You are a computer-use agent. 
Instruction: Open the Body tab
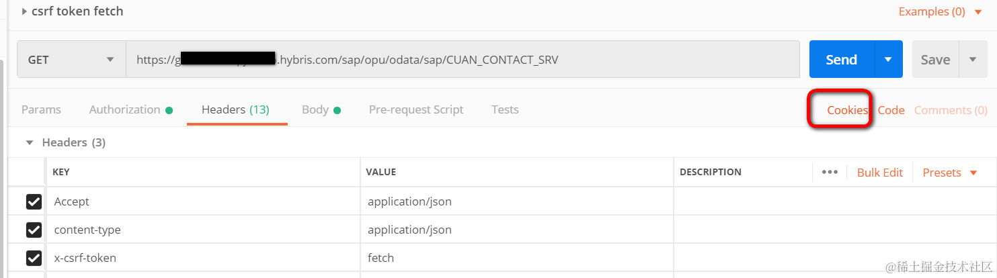point(315,109)
